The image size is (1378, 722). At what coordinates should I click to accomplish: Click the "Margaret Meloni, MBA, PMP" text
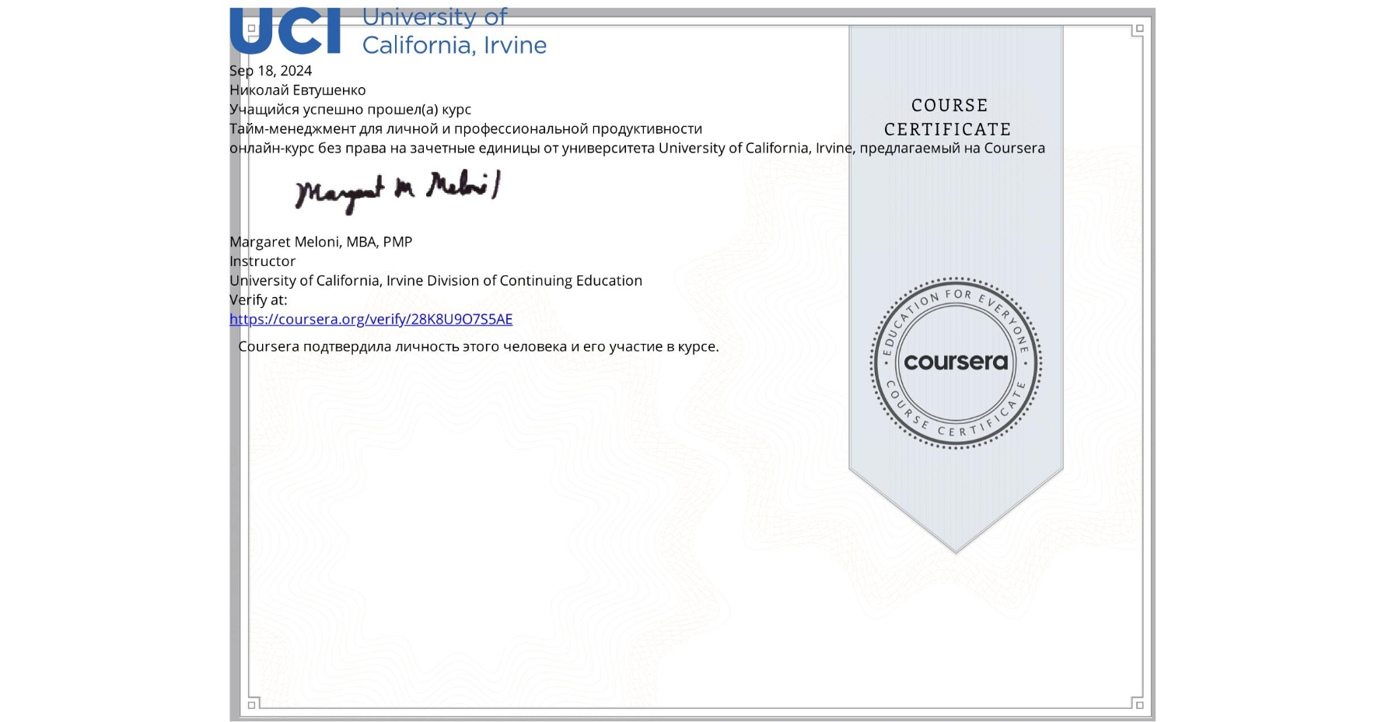tap(320, 242)
